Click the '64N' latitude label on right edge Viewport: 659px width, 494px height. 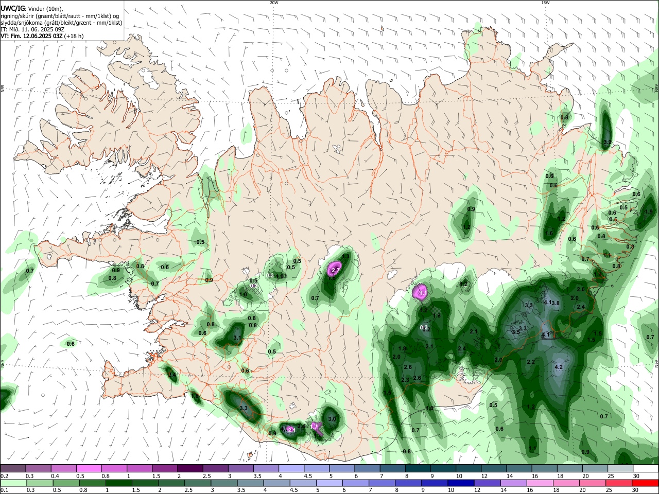pos(656,363)
